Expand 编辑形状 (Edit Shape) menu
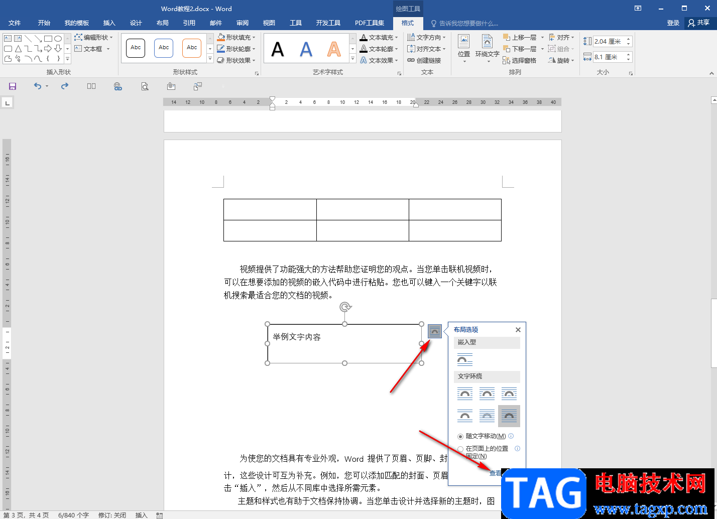The width and height of the screenshot is (717, 519). 94,38
